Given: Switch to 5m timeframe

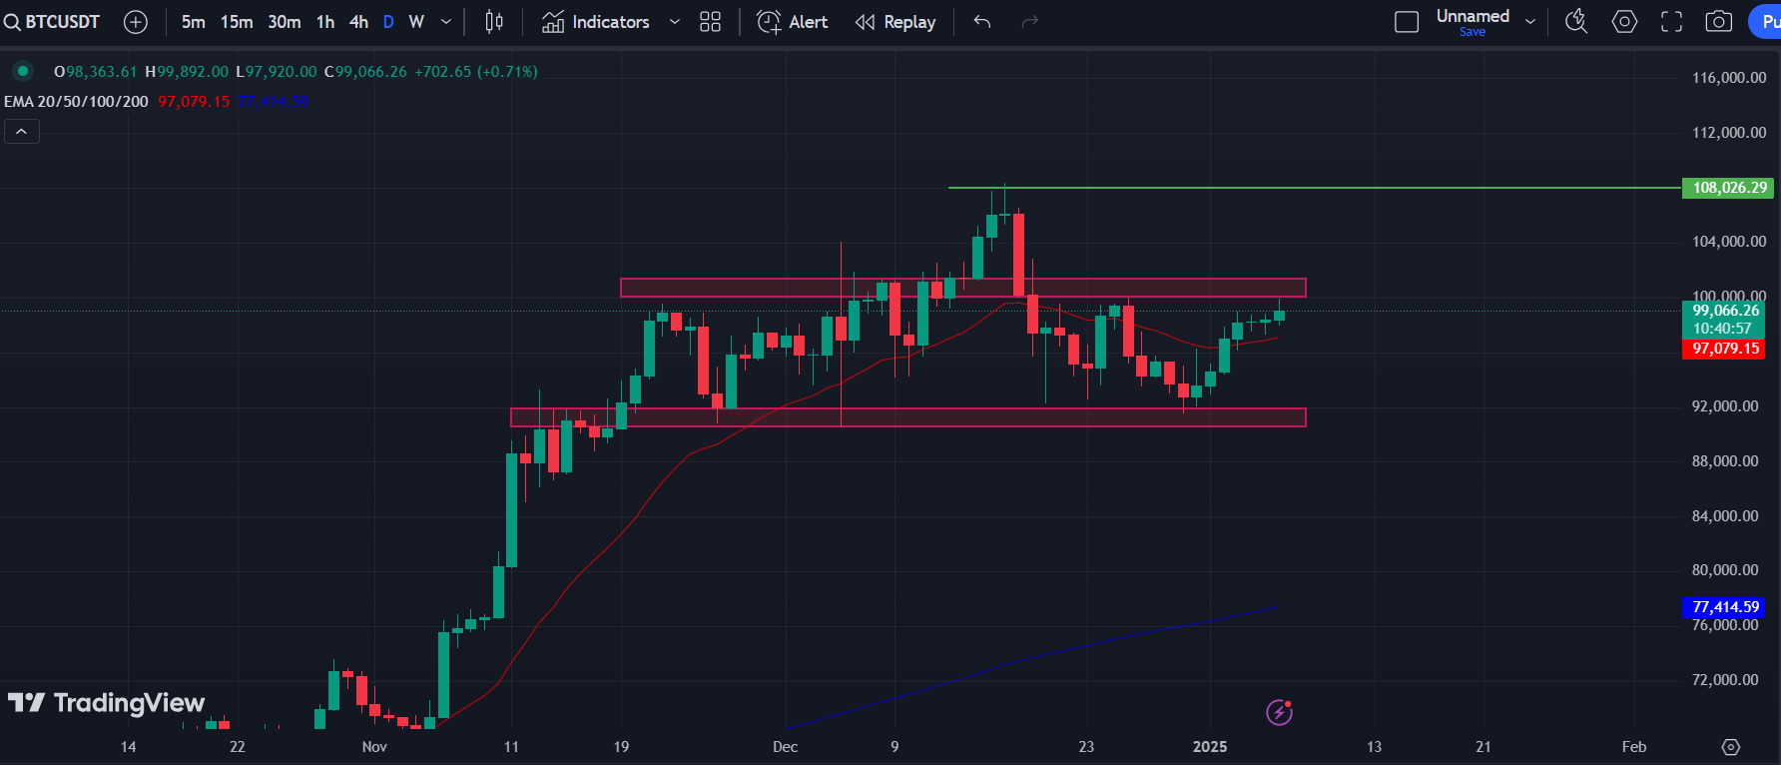Looking at the screenshot, I should point(193,22).
